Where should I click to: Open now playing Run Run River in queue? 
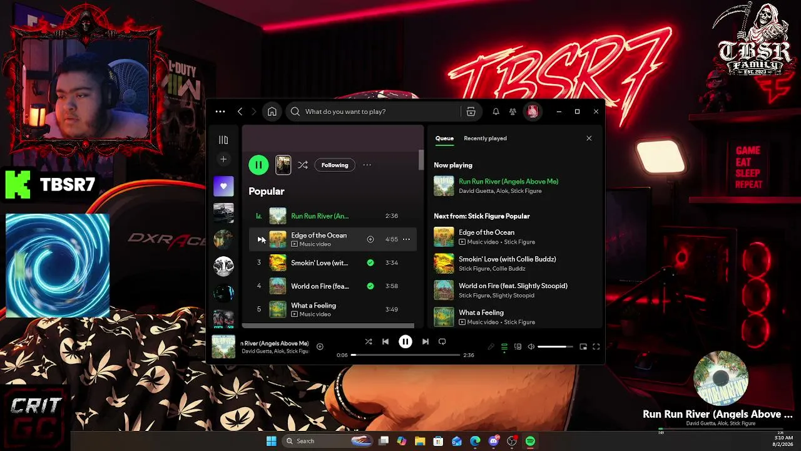click(x=515, y=186)
